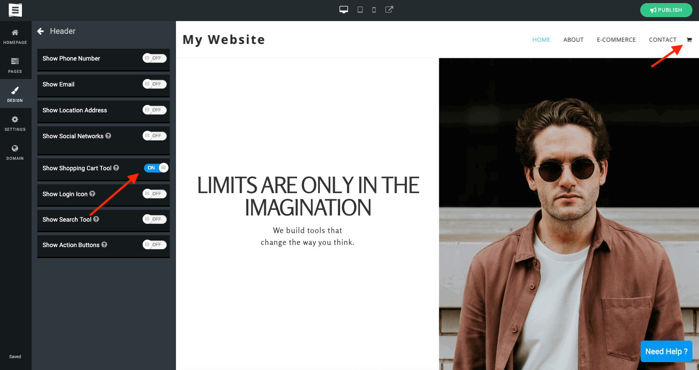699x370 pixels.
Task: Switch to mobile phone preview mode
Action: pos(374,10)
